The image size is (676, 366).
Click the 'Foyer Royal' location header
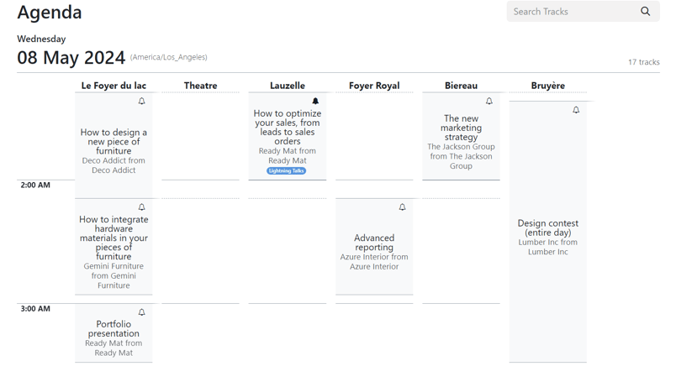(x=374, y=86)
